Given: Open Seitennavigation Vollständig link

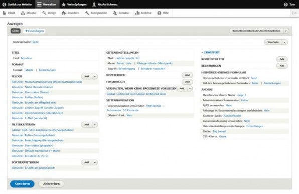Looking at the screenshot, I should [154, 106].
